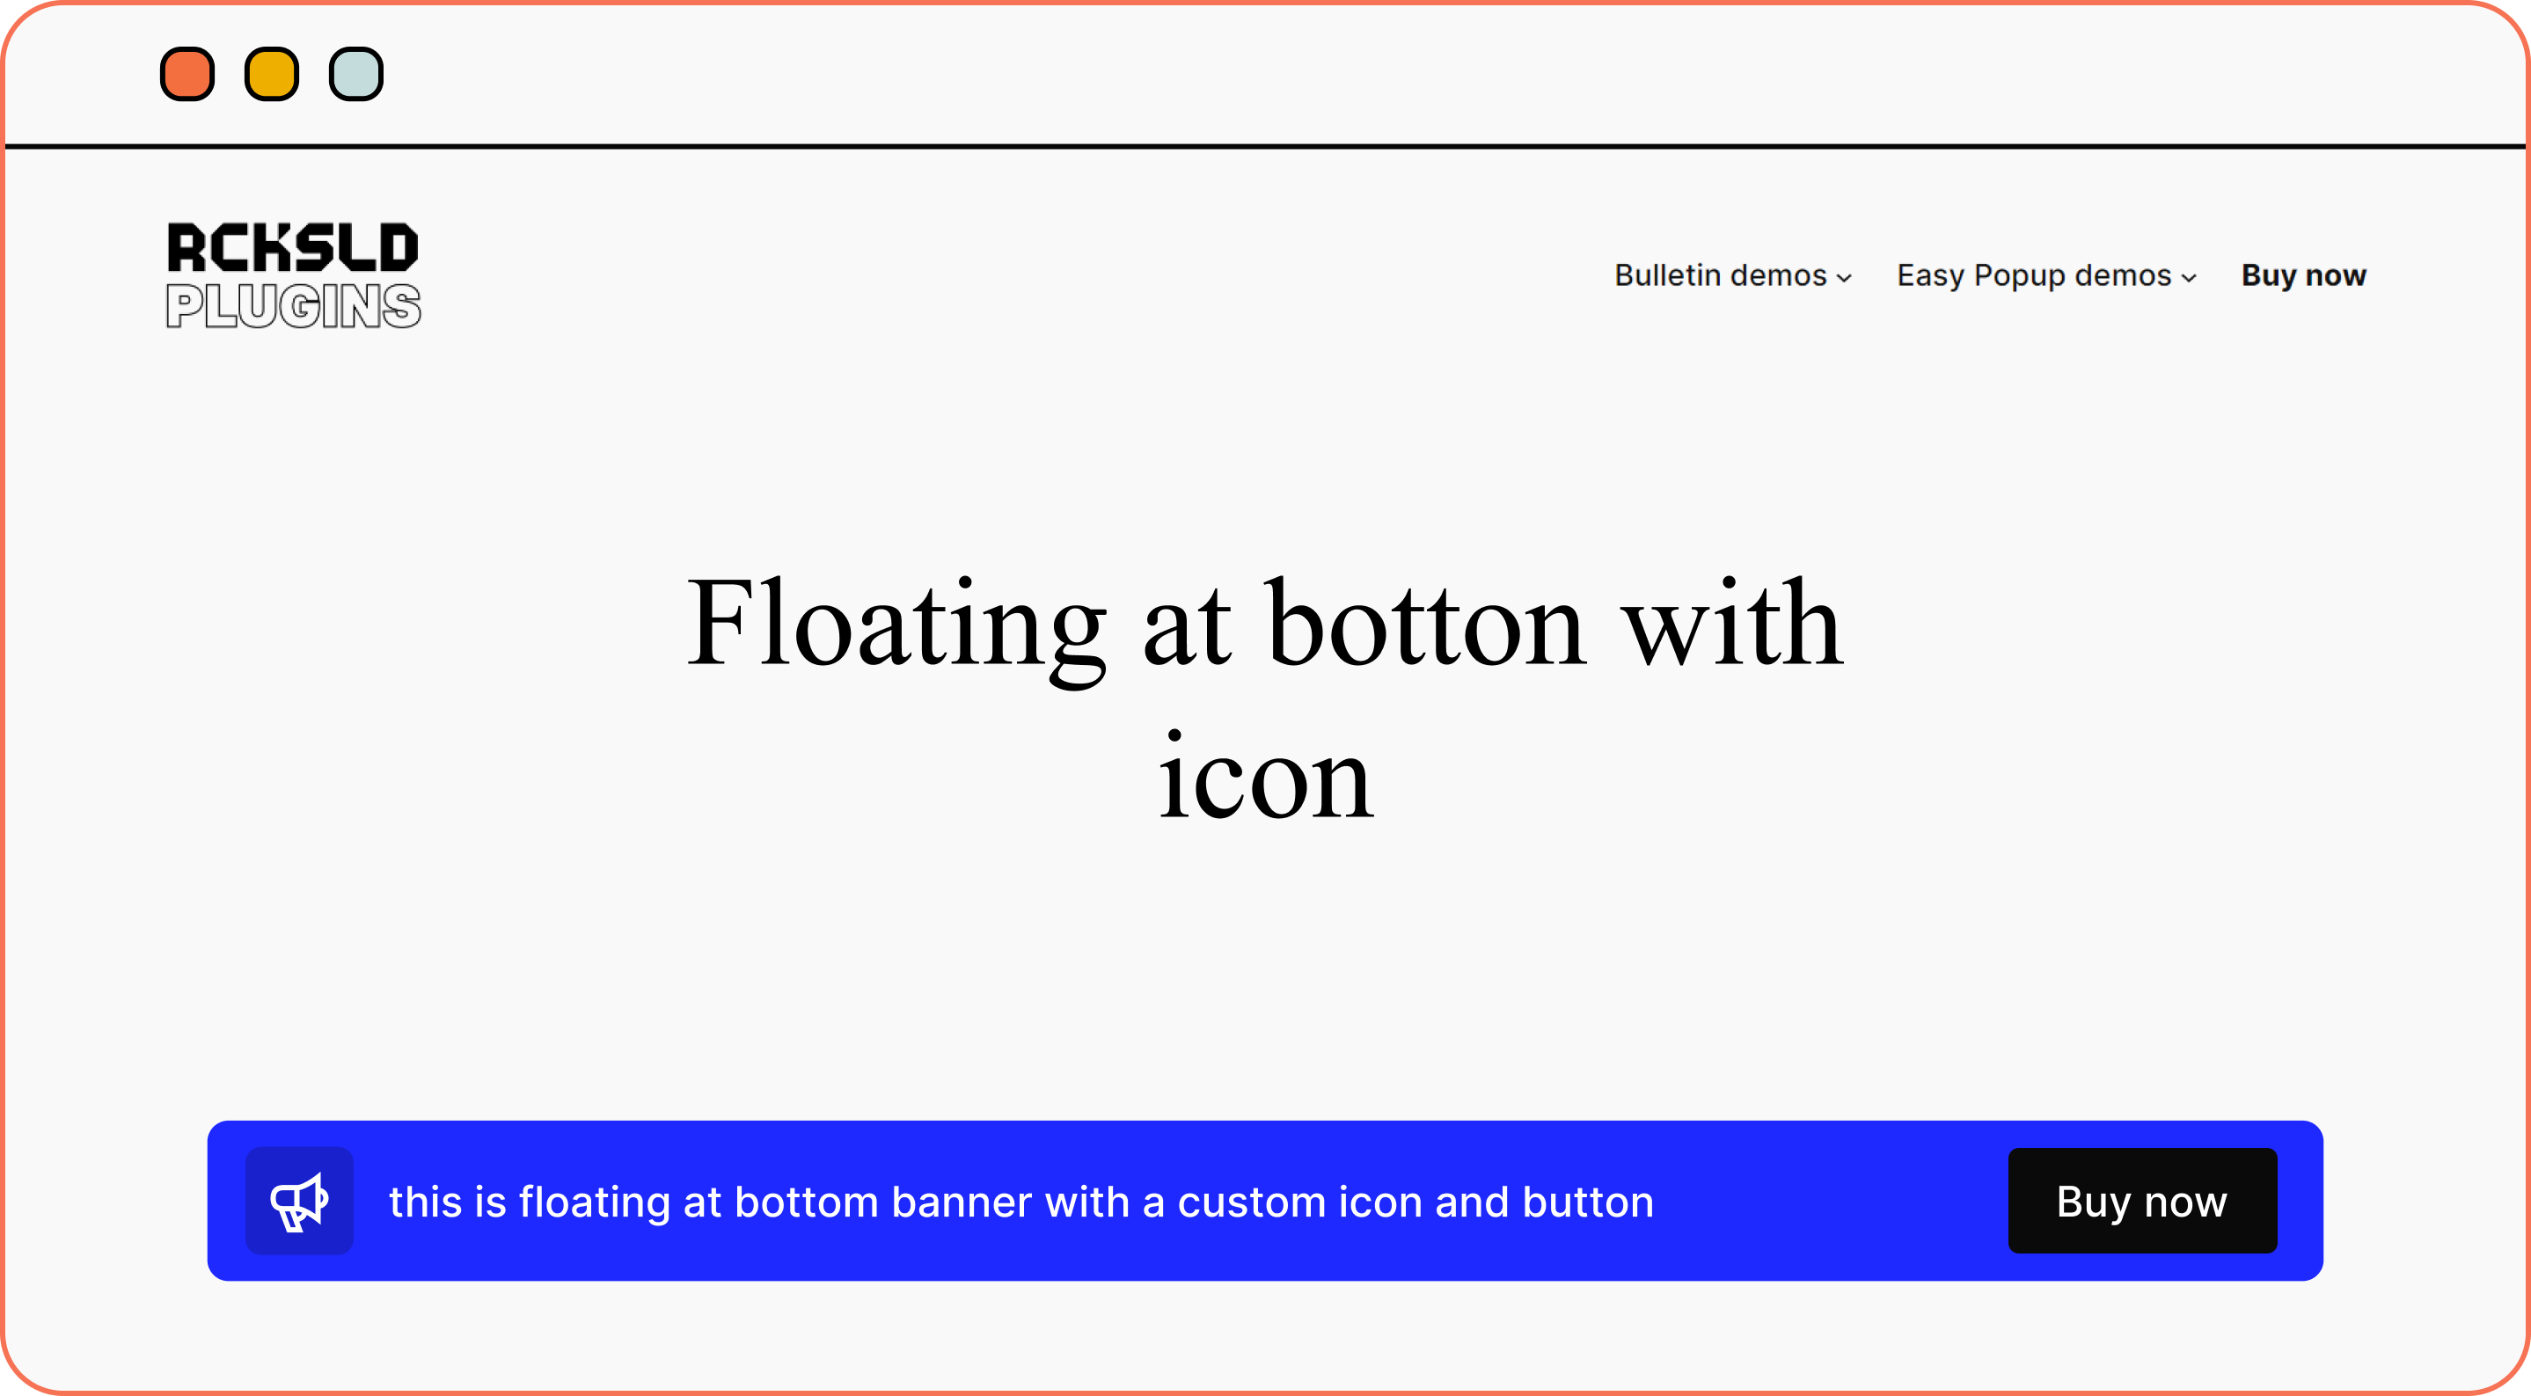Screen dimensions: 2531x1396
Task: Open the Bulletin demos menu
Action: [x=1733, y=275]
